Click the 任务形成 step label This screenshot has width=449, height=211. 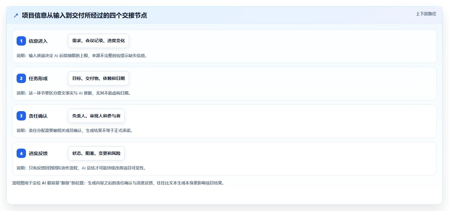click(x=38, y=78)
